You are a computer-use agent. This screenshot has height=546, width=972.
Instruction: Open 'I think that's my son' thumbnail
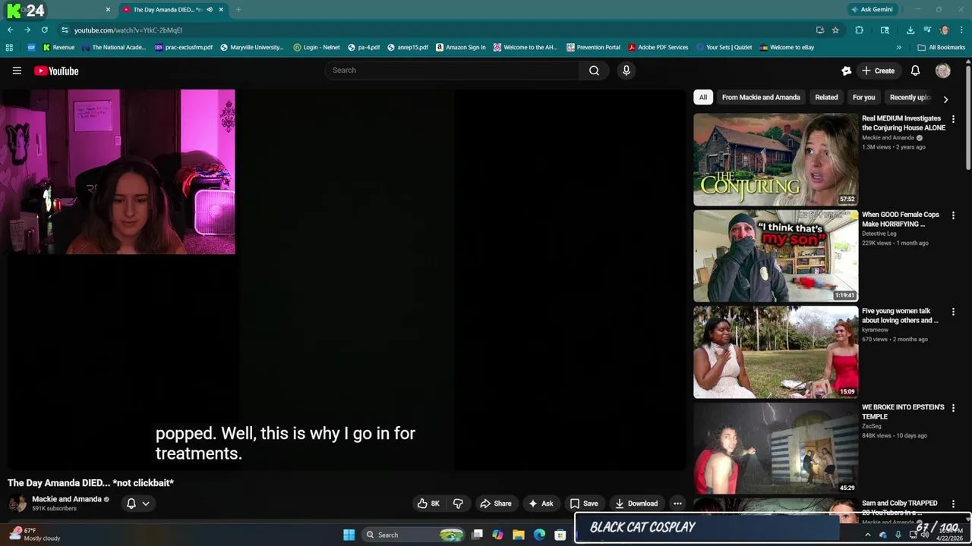[x=775, y=256]
